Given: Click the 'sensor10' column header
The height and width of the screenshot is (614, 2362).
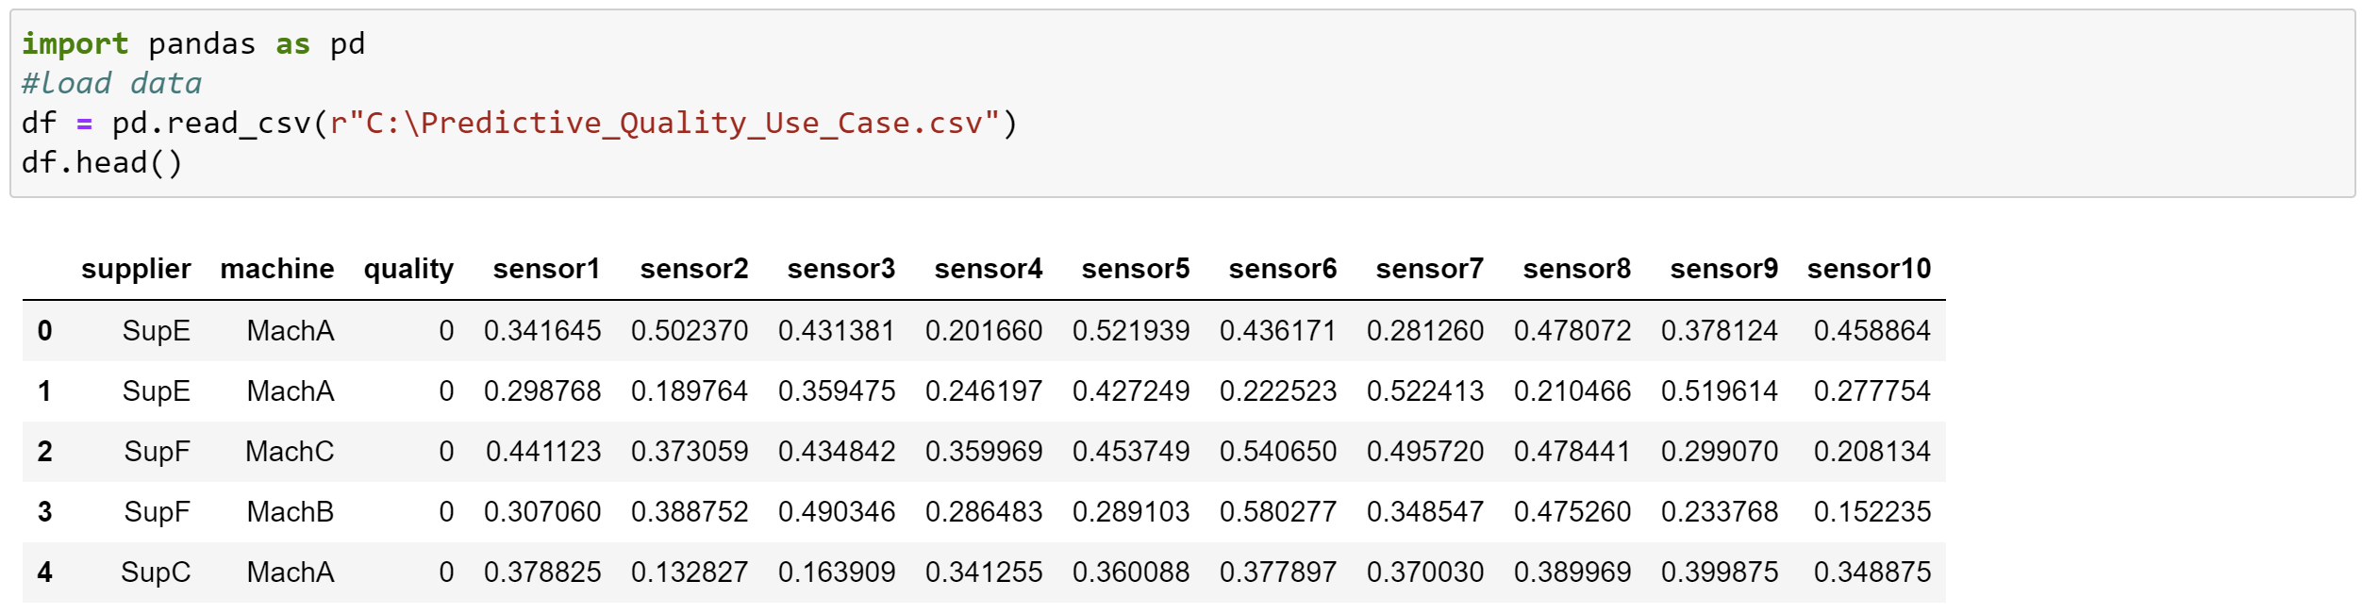Looking at the screenshot, I should (x=1869, y=270).
